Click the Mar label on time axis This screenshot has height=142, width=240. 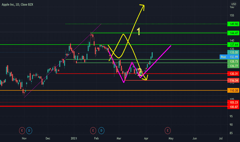(119, 138)
